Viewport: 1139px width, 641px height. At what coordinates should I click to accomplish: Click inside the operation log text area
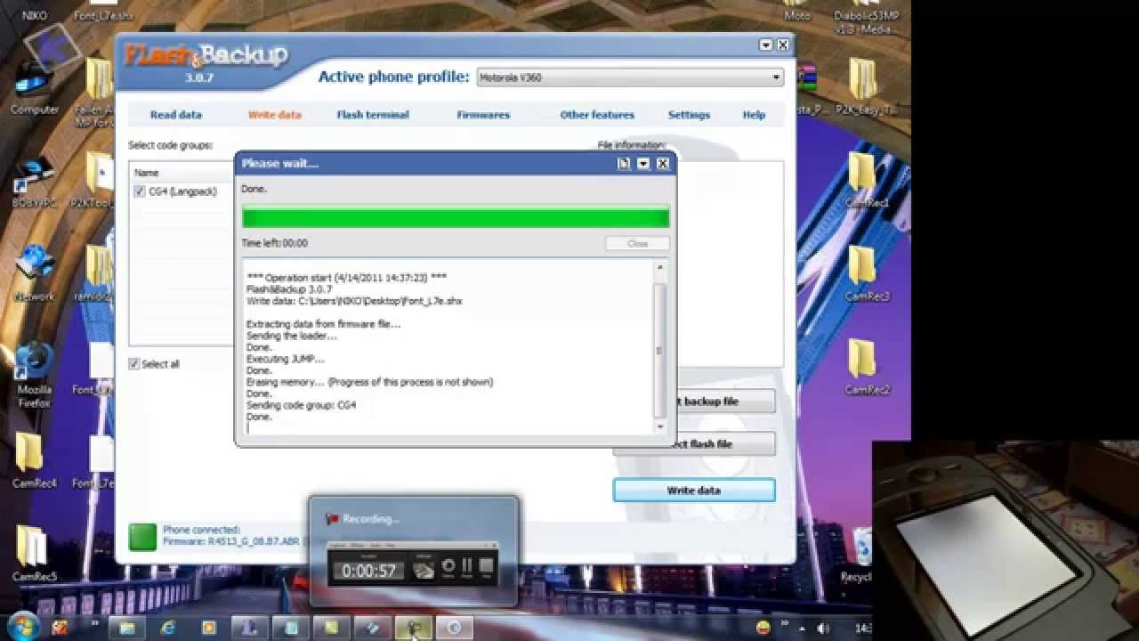click(448, 347)
